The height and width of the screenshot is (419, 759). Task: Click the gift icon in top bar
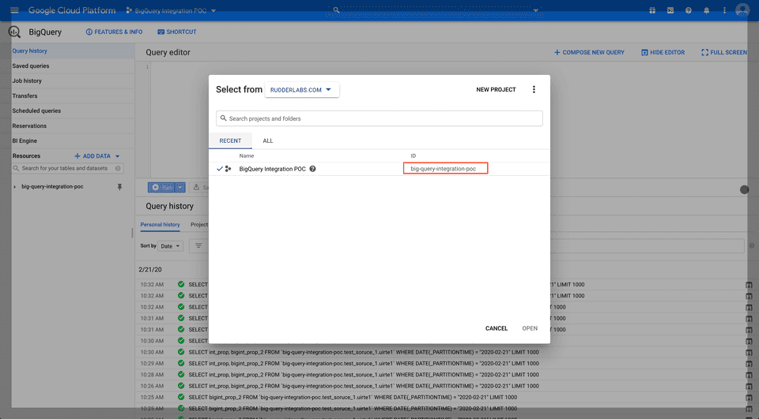pyautogui.click(x=652, y=10)
